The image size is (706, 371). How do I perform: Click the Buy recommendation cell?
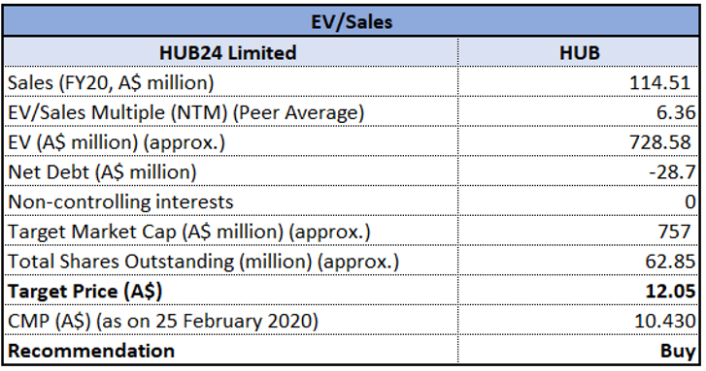579,350
